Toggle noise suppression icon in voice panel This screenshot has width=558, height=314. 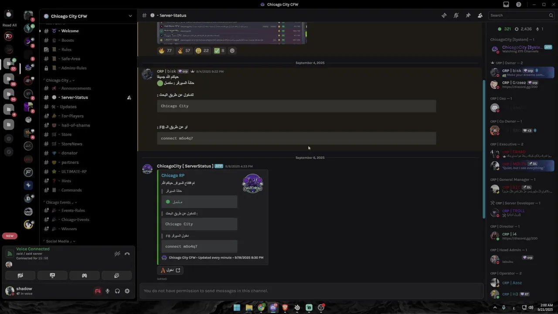(117, 254)
